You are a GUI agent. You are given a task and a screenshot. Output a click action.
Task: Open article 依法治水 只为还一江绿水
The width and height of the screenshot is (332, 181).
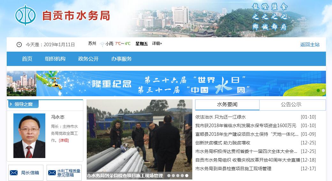(x=220, y=117)
